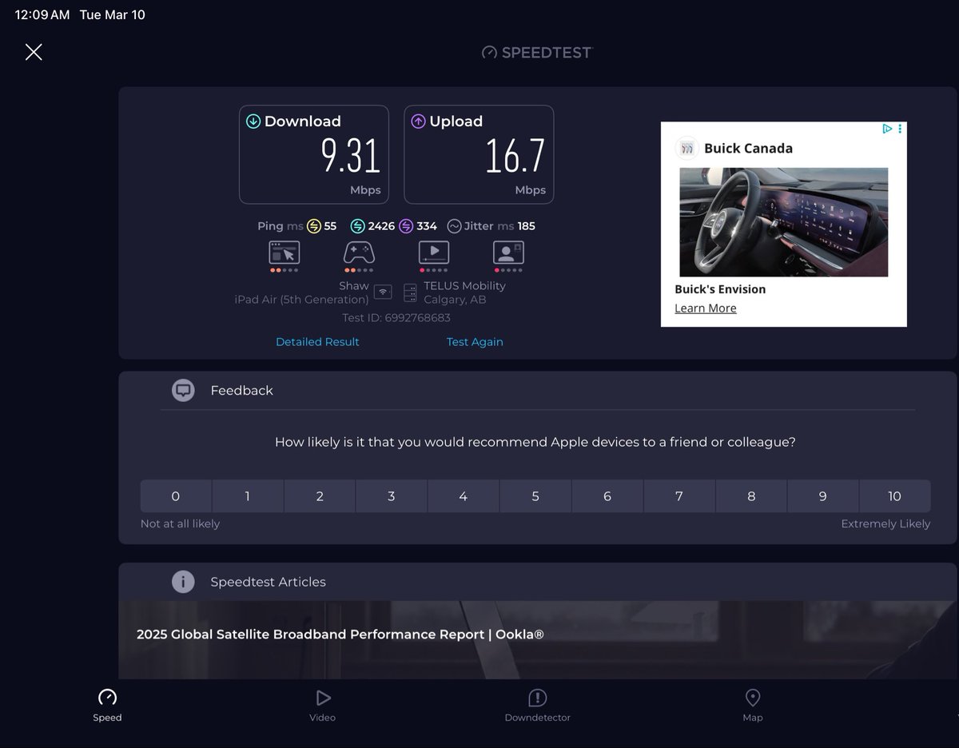The image size is (959, 748).
Task: Switch to the Video tab
Action: tap(322, 705)
